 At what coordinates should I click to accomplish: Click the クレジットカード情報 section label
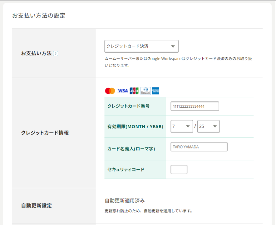[45, 133]
